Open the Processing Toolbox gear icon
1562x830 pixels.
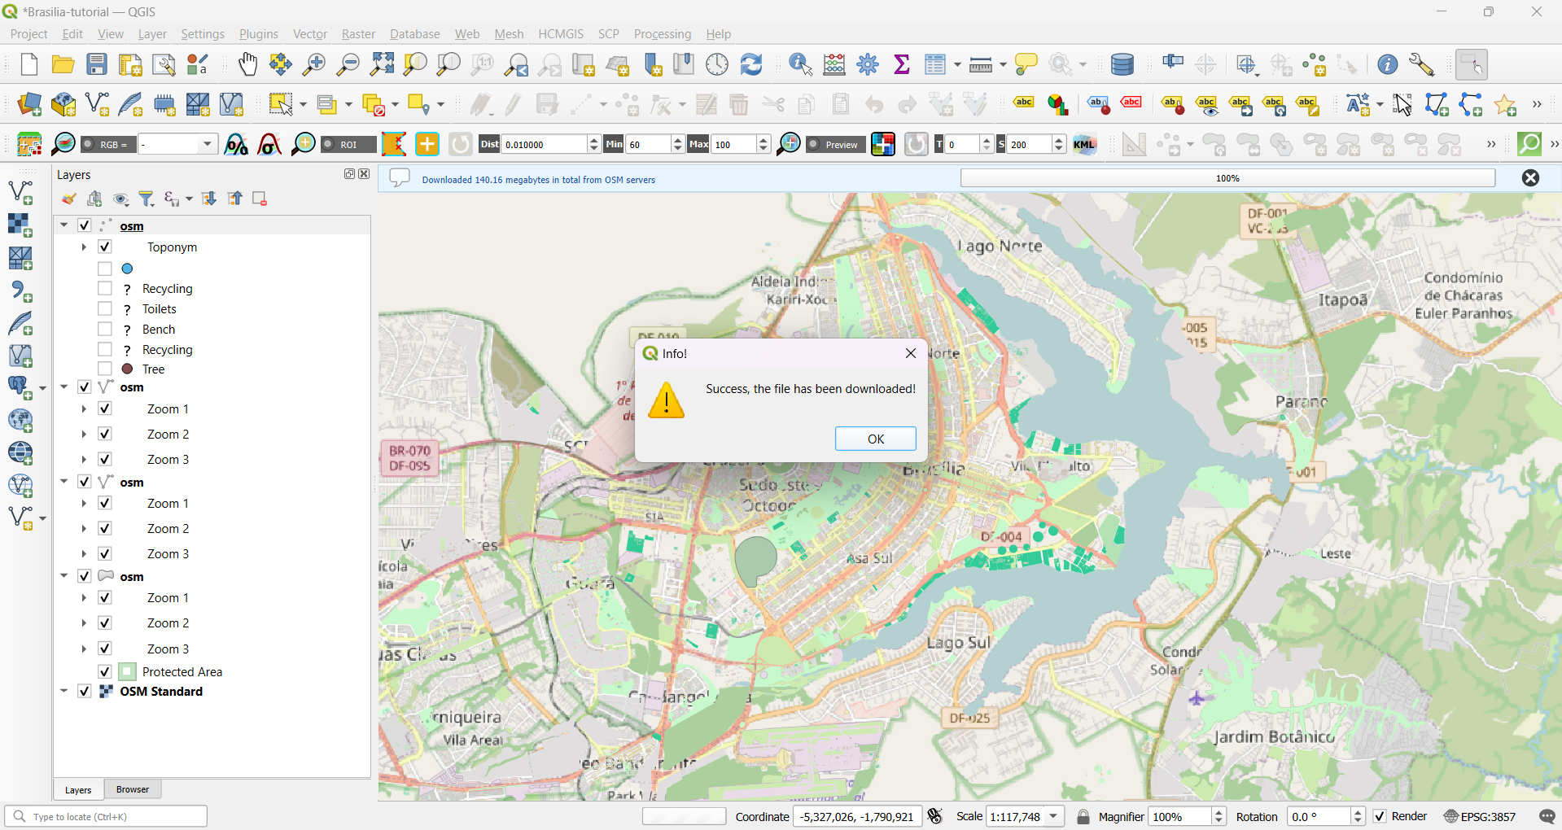coord(868,64)
